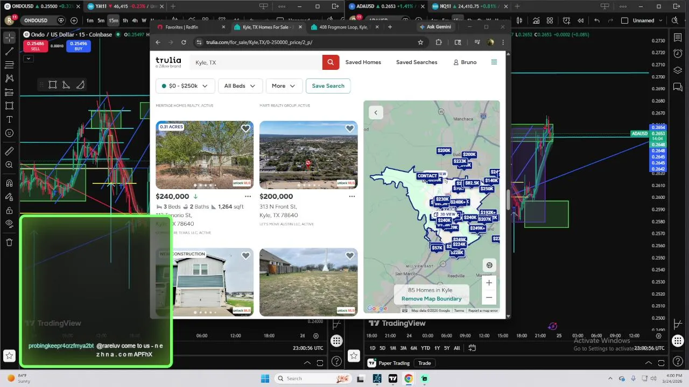Image resolution: width=689 pixels, height=387 pixels.
Task: Collapse the order panel chevron under SELL button
Action: [x=29, y=59]
